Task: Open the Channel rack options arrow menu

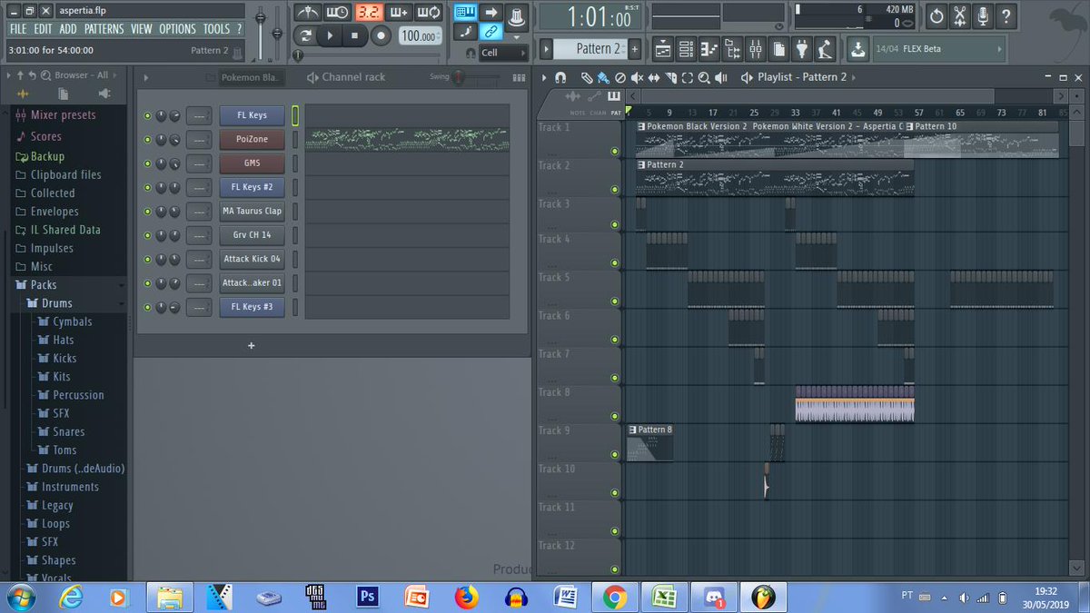Action: (x=146, y=78)
